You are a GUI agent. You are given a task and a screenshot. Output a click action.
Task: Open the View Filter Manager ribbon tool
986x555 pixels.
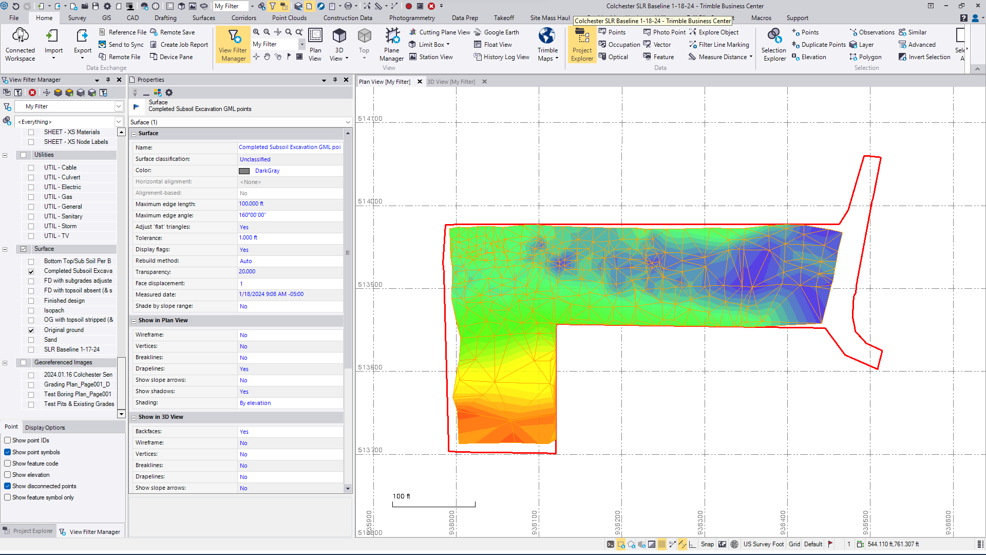233,44
